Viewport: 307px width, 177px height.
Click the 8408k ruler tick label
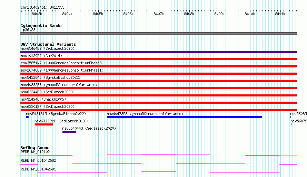[189, 14]
